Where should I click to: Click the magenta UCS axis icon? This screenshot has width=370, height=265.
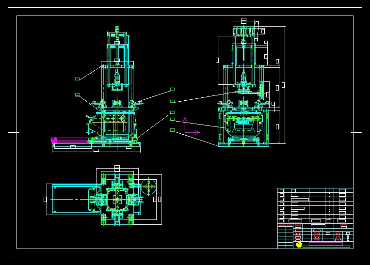click(192, 126)
